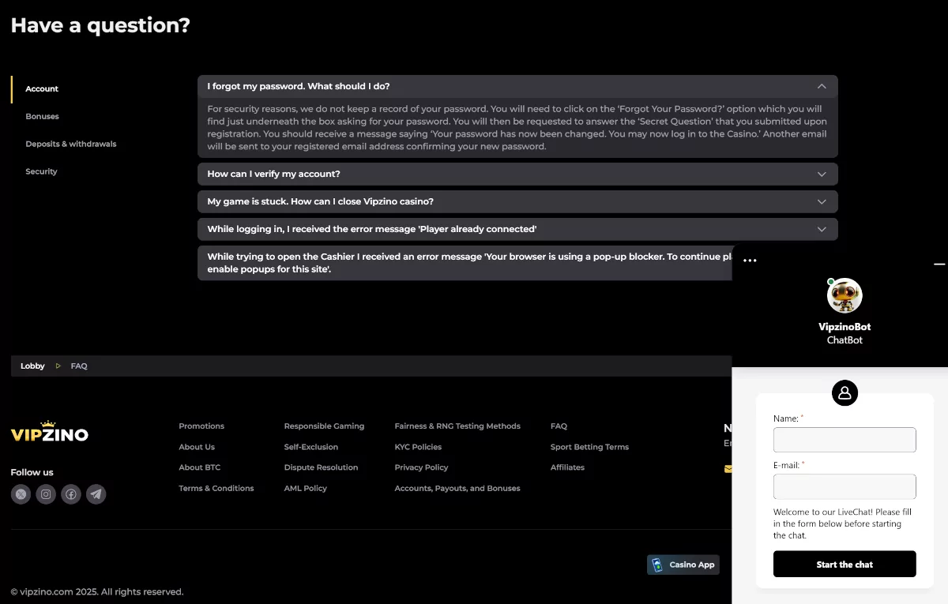This screenshot has height=604, width=948.
Task: Open the Terms & Conditions link
Action: 216,489
